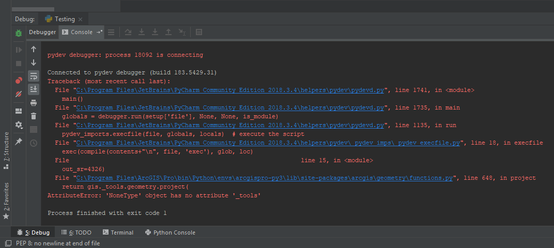Toggle scroll to end of console

(34, 89)
